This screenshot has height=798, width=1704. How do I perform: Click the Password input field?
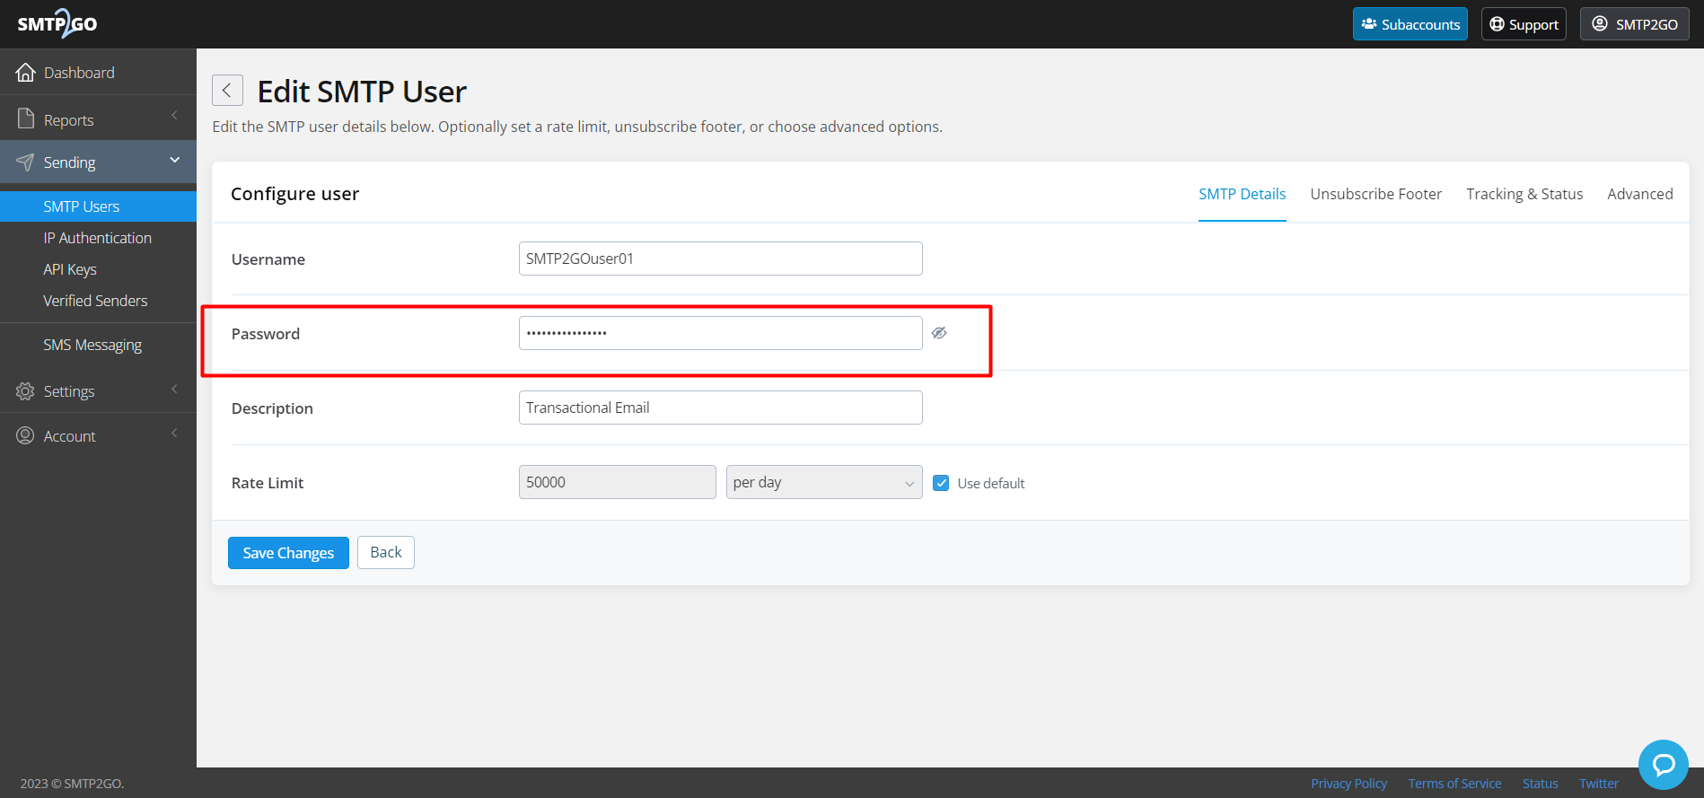(x=720, y=333)
